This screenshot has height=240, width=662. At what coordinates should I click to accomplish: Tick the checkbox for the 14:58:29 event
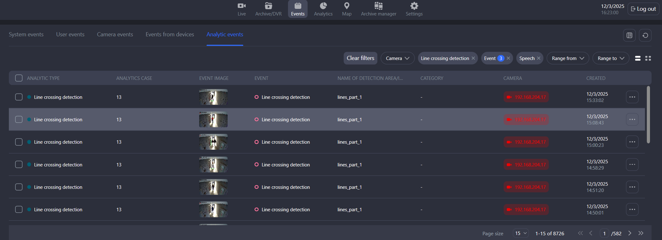tap(19, 165)
